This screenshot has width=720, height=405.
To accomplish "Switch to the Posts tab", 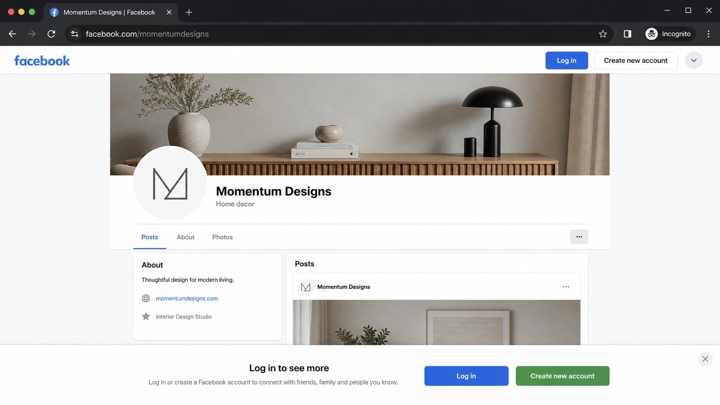I will coord(149,237).
